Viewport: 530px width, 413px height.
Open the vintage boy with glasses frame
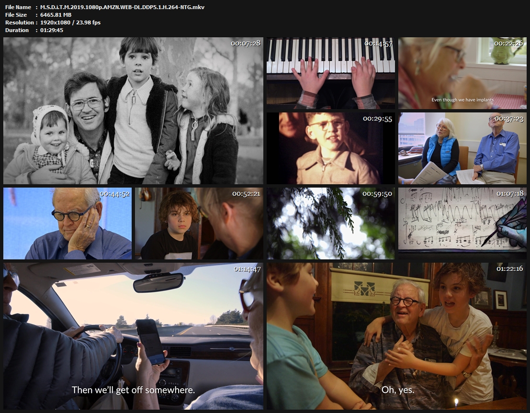331,148
